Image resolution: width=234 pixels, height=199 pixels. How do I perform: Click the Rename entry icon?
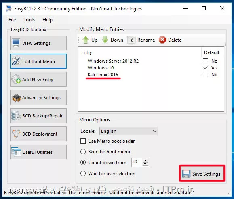(x=131, y=40)
